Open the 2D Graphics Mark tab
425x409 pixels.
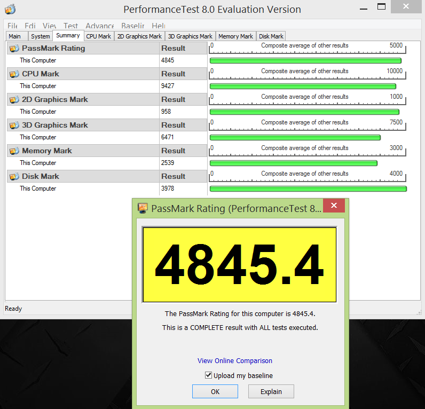(x=139, y=36)
